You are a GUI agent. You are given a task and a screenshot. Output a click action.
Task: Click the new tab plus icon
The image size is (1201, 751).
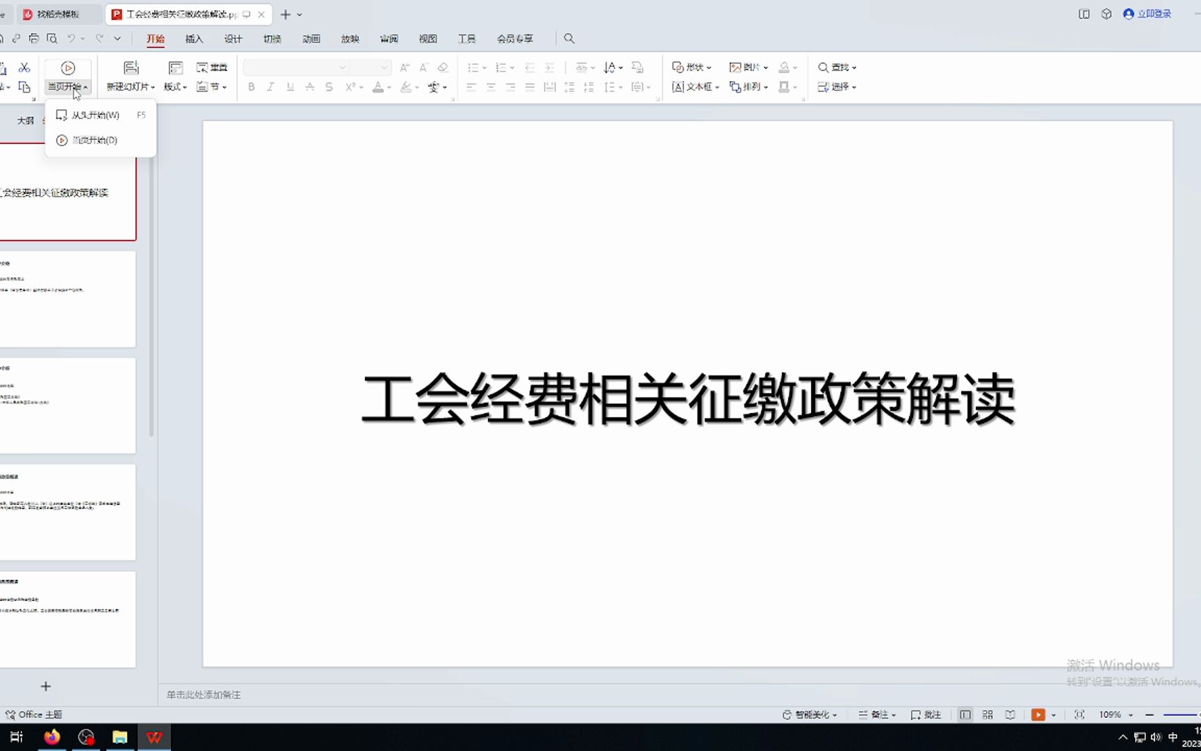(x=285, y=14)
